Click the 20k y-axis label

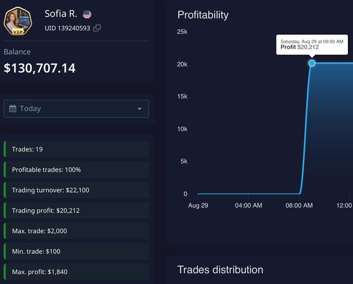182,64
